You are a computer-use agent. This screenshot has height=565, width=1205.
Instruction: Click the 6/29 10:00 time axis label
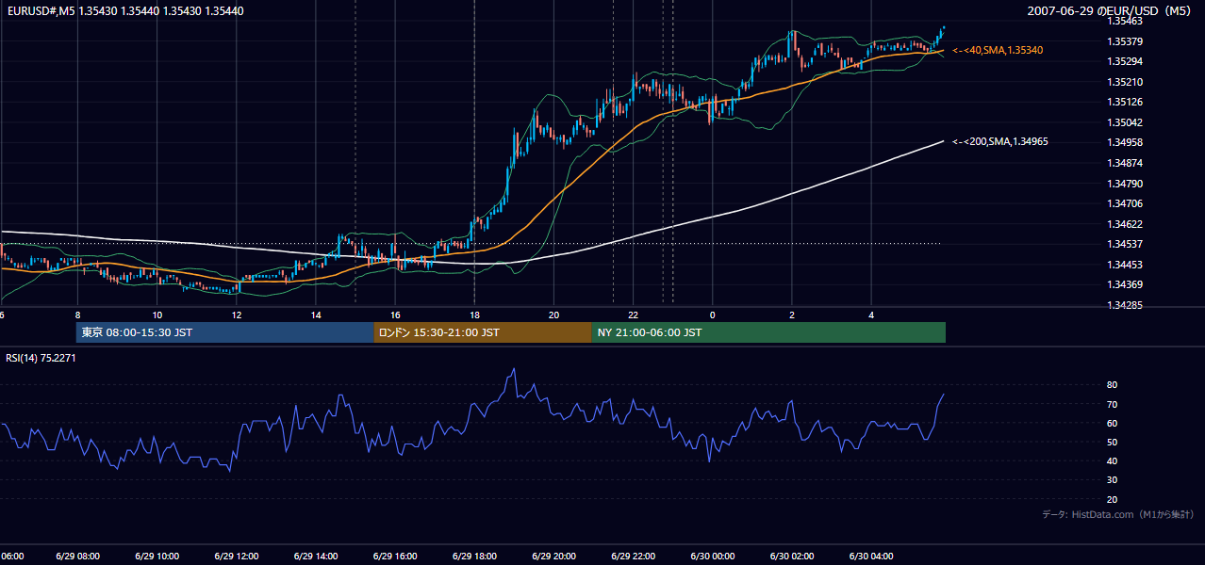(157, 557)
